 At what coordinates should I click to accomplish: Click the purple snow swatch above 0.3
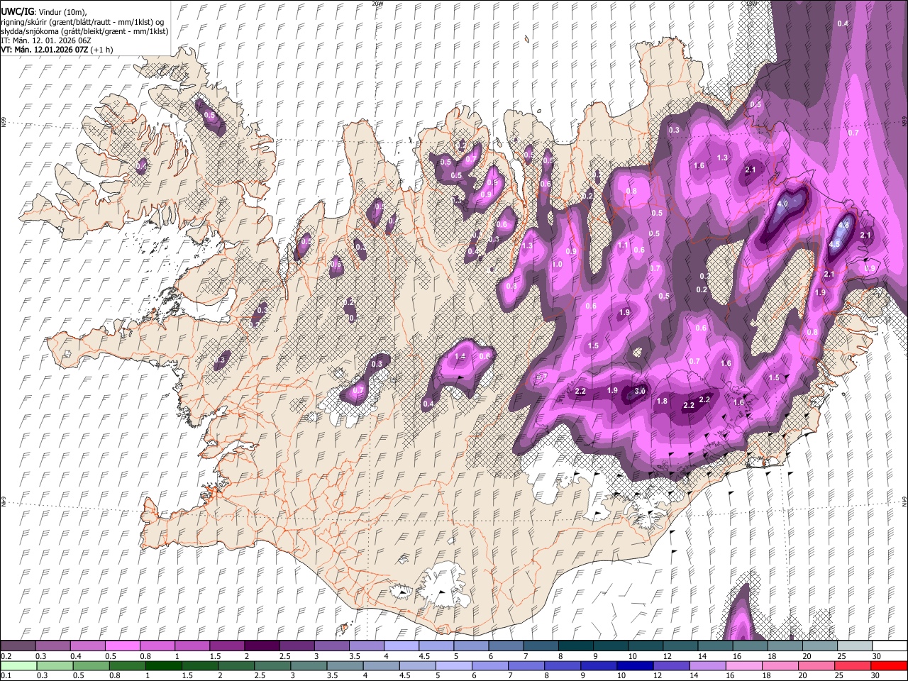pos(52,646)
